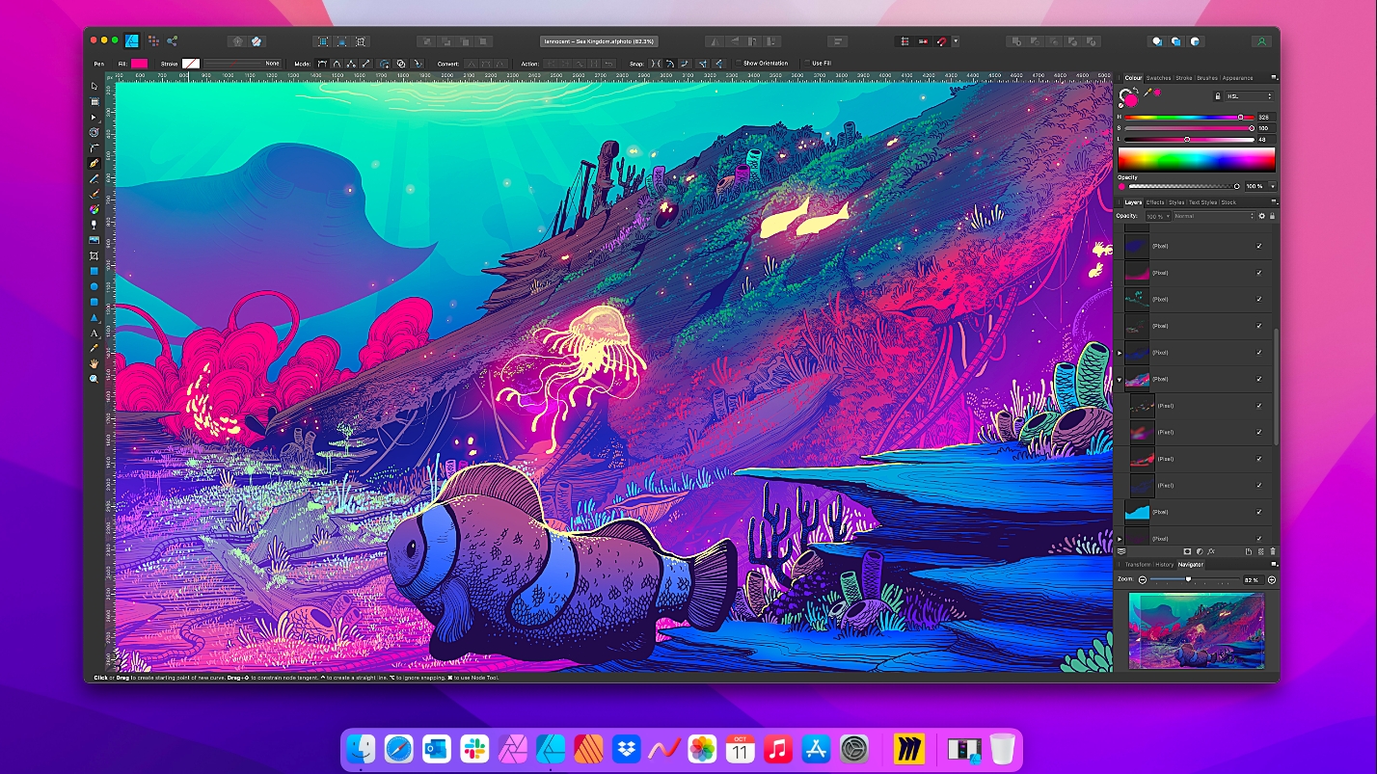Select the Fill colour-wheel tool
Image resolution: width=1377 pixels, height=774 pixels.
94,209
